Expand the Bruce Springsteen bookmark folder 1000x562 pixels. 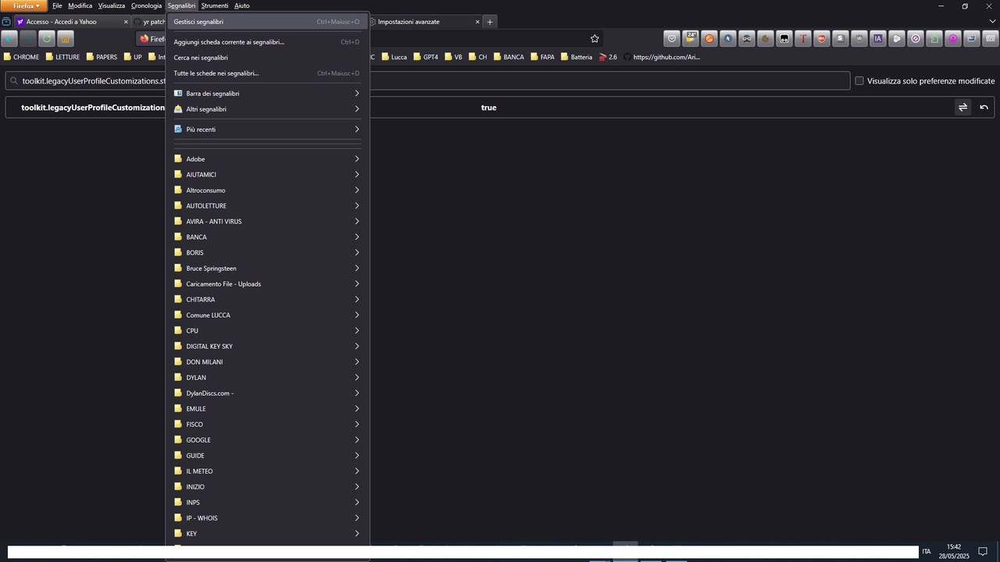tap(267, 268)
